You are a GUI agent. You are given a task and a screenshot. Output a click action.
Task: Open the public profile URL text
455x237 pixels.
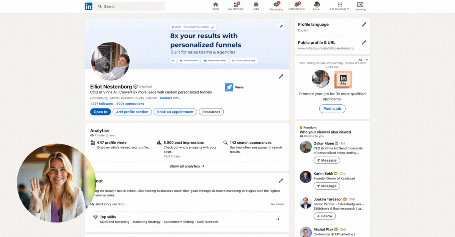[x=326, y=48]
